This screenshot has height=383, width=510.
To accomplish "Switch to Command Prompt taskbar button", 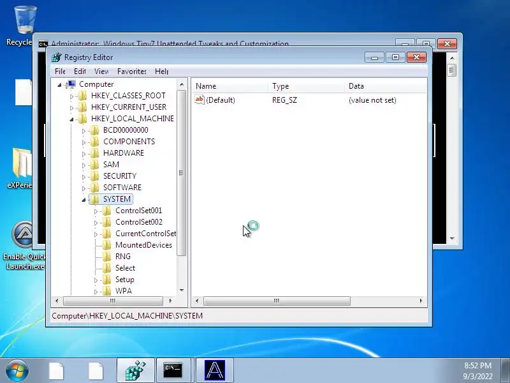I will click(x=173, y=370).
